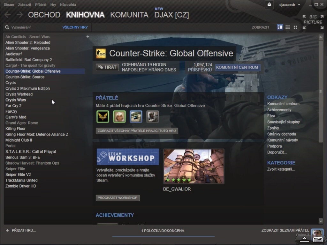Image resolution: width=327 pixels, height=245 pixels.
Task: Open the on-screen keyboard icon
Action: tap(318, 239)
